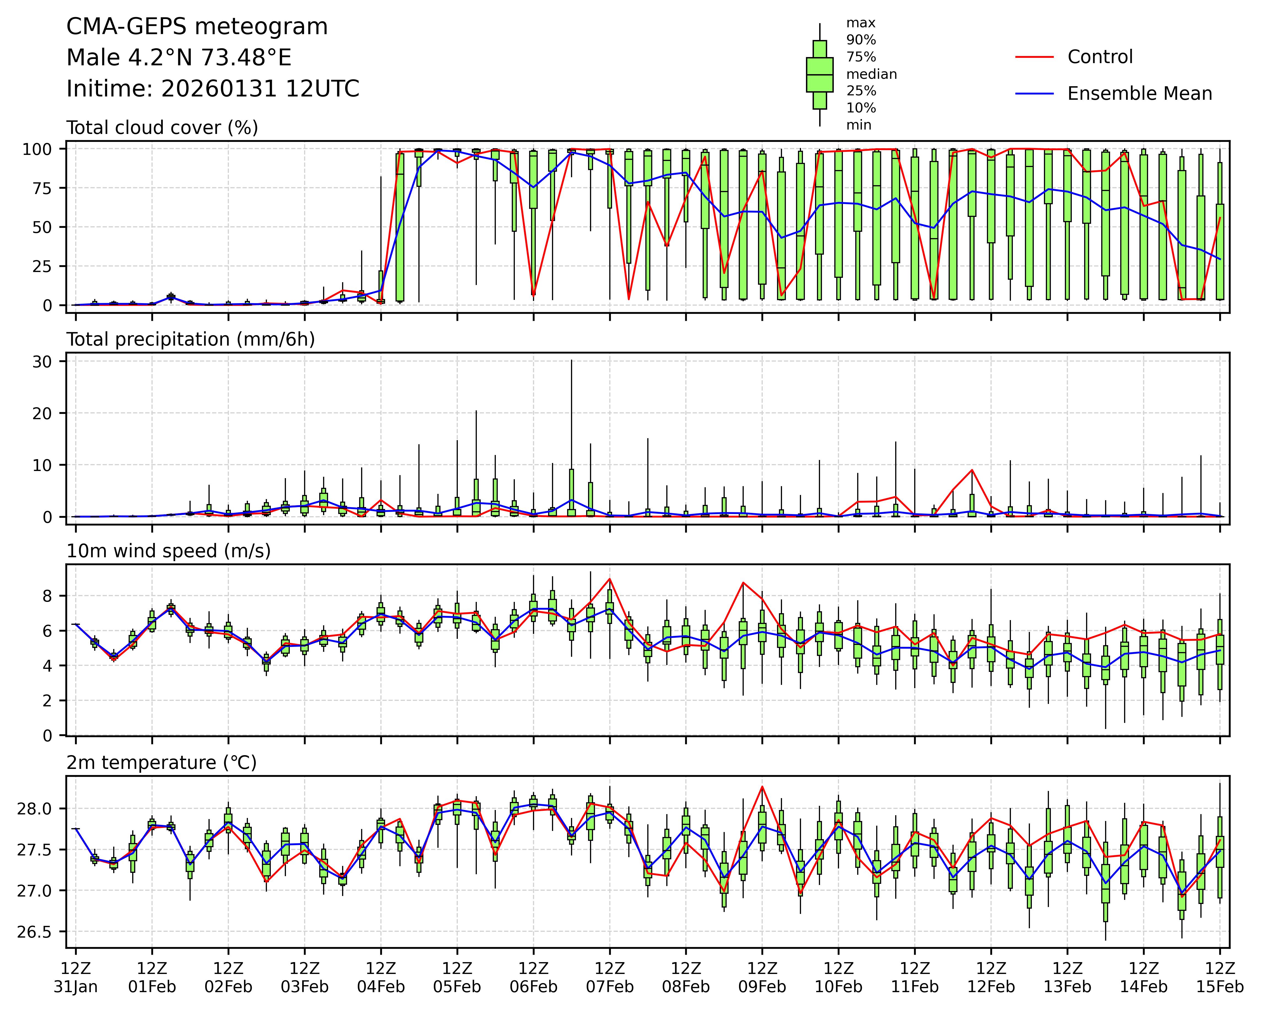Click the '12Z 31Jan' x-axis tick label
The image size is (1261, 1012).
coord(75,978)
